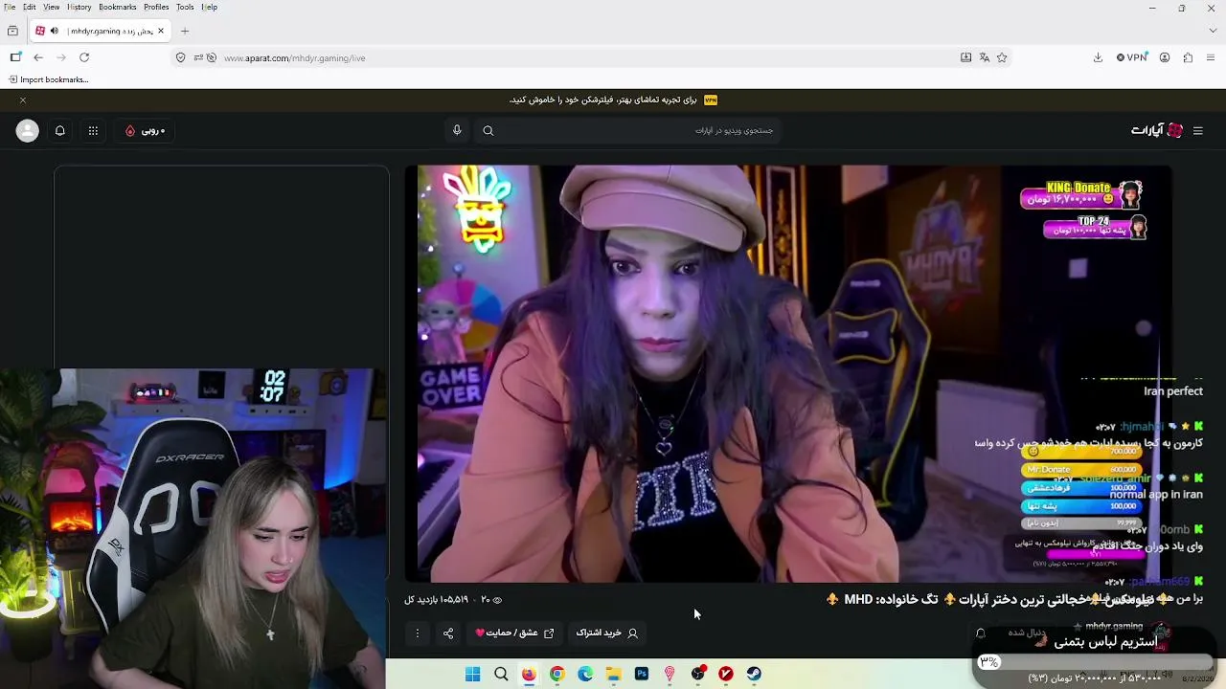Click the خرید اشتراک subscribe button
Viewport: 1226px width, 689px height.
tap(606, 633)
